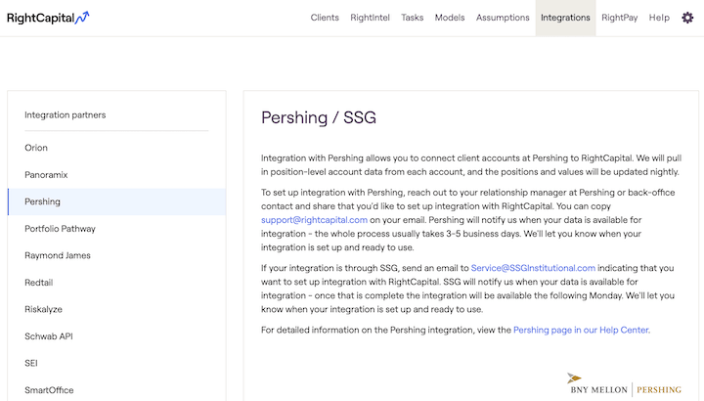704x401 pixels.
Task: Click the support@rightcapital.com email link
Action: (314, 220)
